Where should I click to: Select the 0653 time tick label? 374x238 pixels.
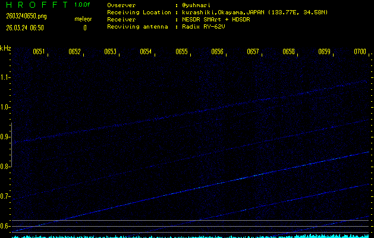tap(110, 52)
